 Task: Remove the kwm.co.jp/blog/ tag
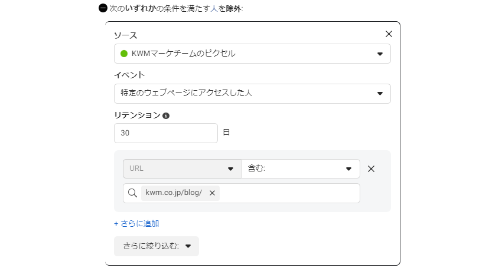(x=212, y=193)
